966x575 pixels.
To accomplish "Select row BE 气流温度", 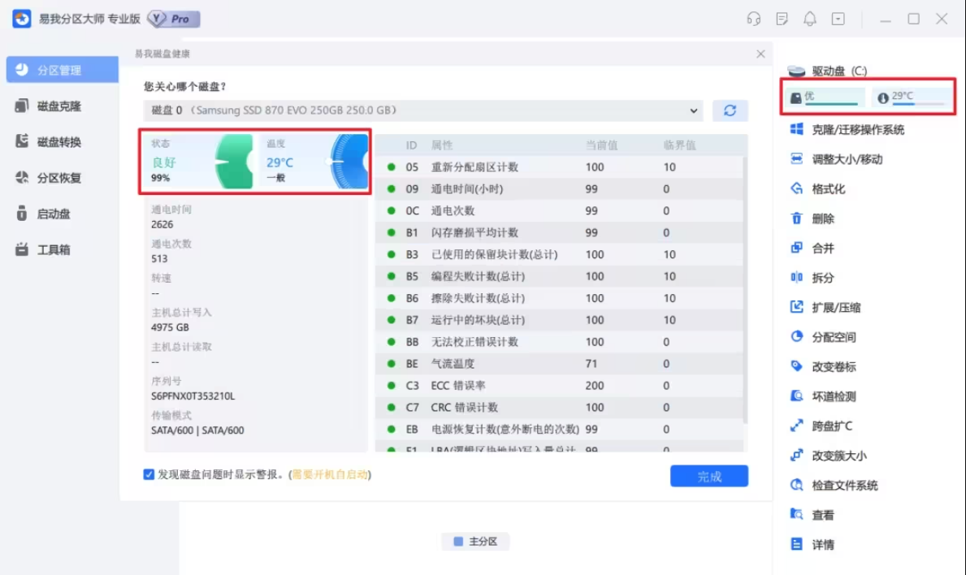I will point(560,364).
